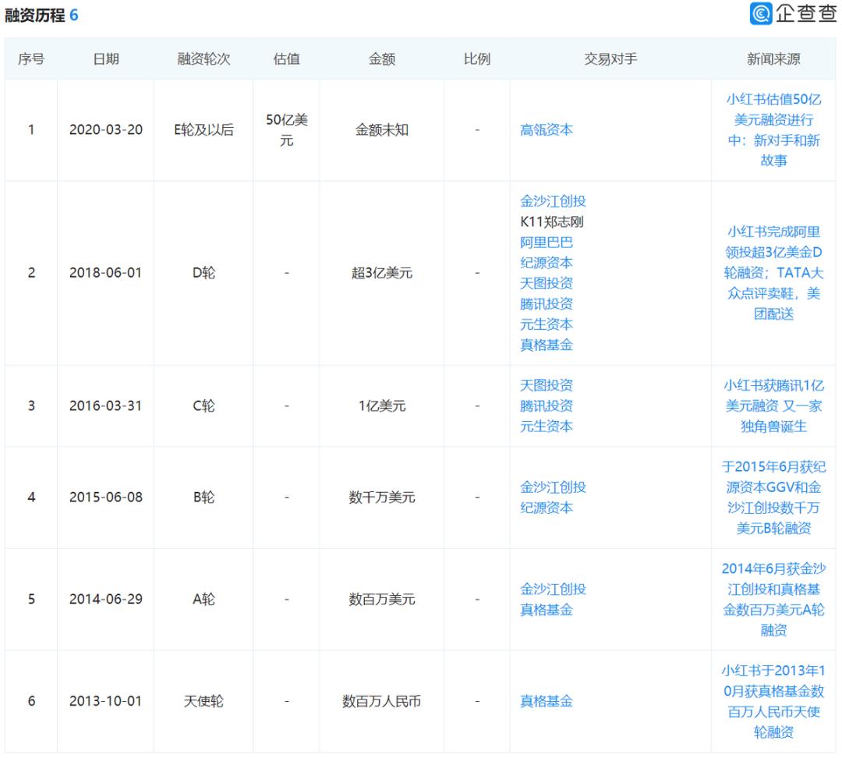Open news about 2014年6月 A轮融资
The height and width of the screenshot is (758, 842).
click(x=773, y=600)
